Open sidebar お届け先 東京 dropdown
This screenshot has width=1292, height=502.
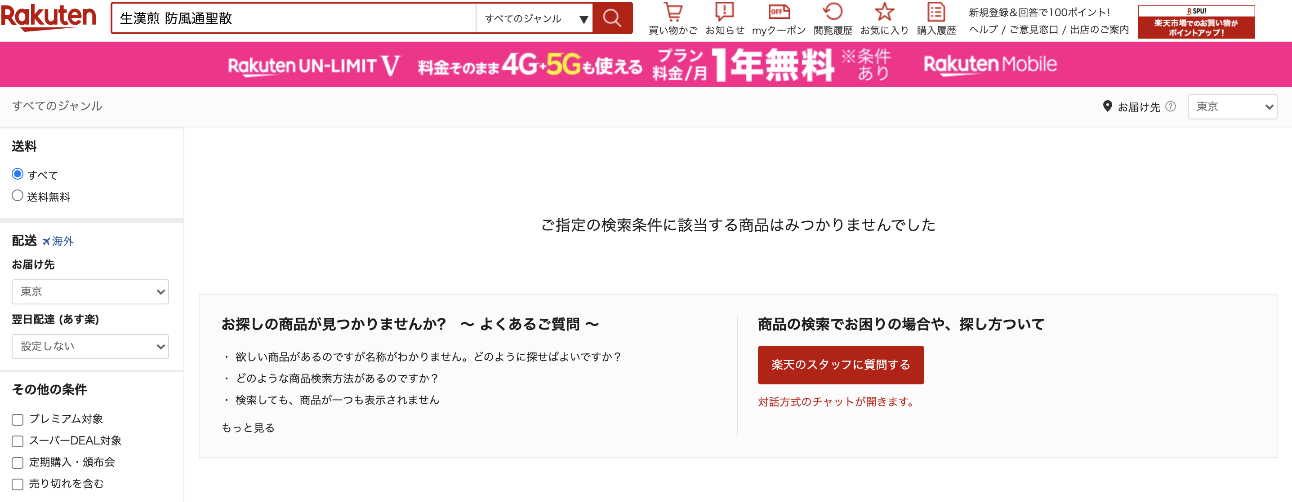pos(90,291)
